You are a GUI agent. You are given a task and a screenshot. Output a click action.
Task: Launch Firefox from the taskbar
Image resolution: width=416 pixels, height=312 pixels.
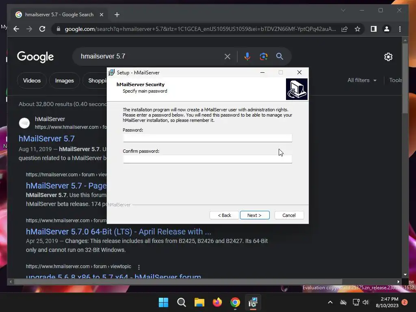pyautogui.click(x=217, y=302)
